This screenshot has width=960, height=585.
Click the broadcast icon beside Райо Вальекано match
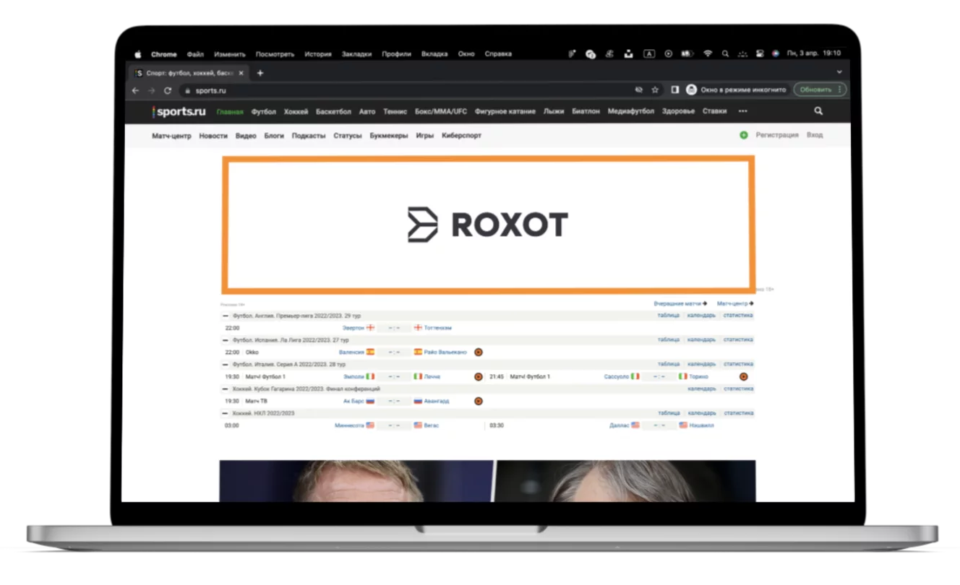[x=478, y=351]
